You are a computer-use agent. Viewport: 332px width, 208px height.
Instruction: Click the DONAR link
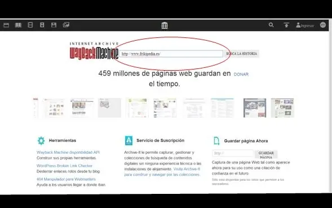(241, 74)
